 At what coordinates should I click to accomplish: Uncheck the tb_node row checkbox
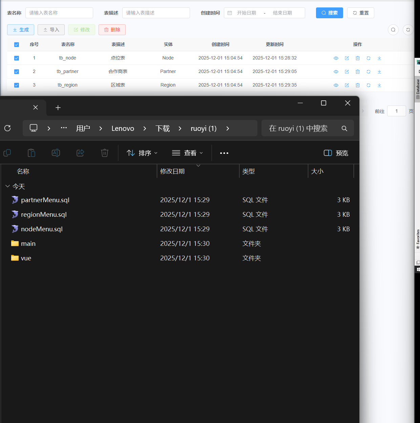[x=17, y=58]
